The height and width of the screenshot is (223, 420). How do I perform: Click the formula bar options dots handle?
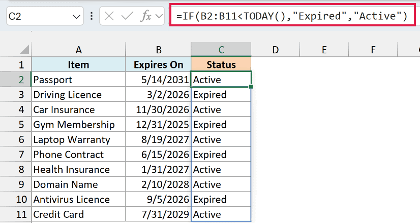coord(92,16)
